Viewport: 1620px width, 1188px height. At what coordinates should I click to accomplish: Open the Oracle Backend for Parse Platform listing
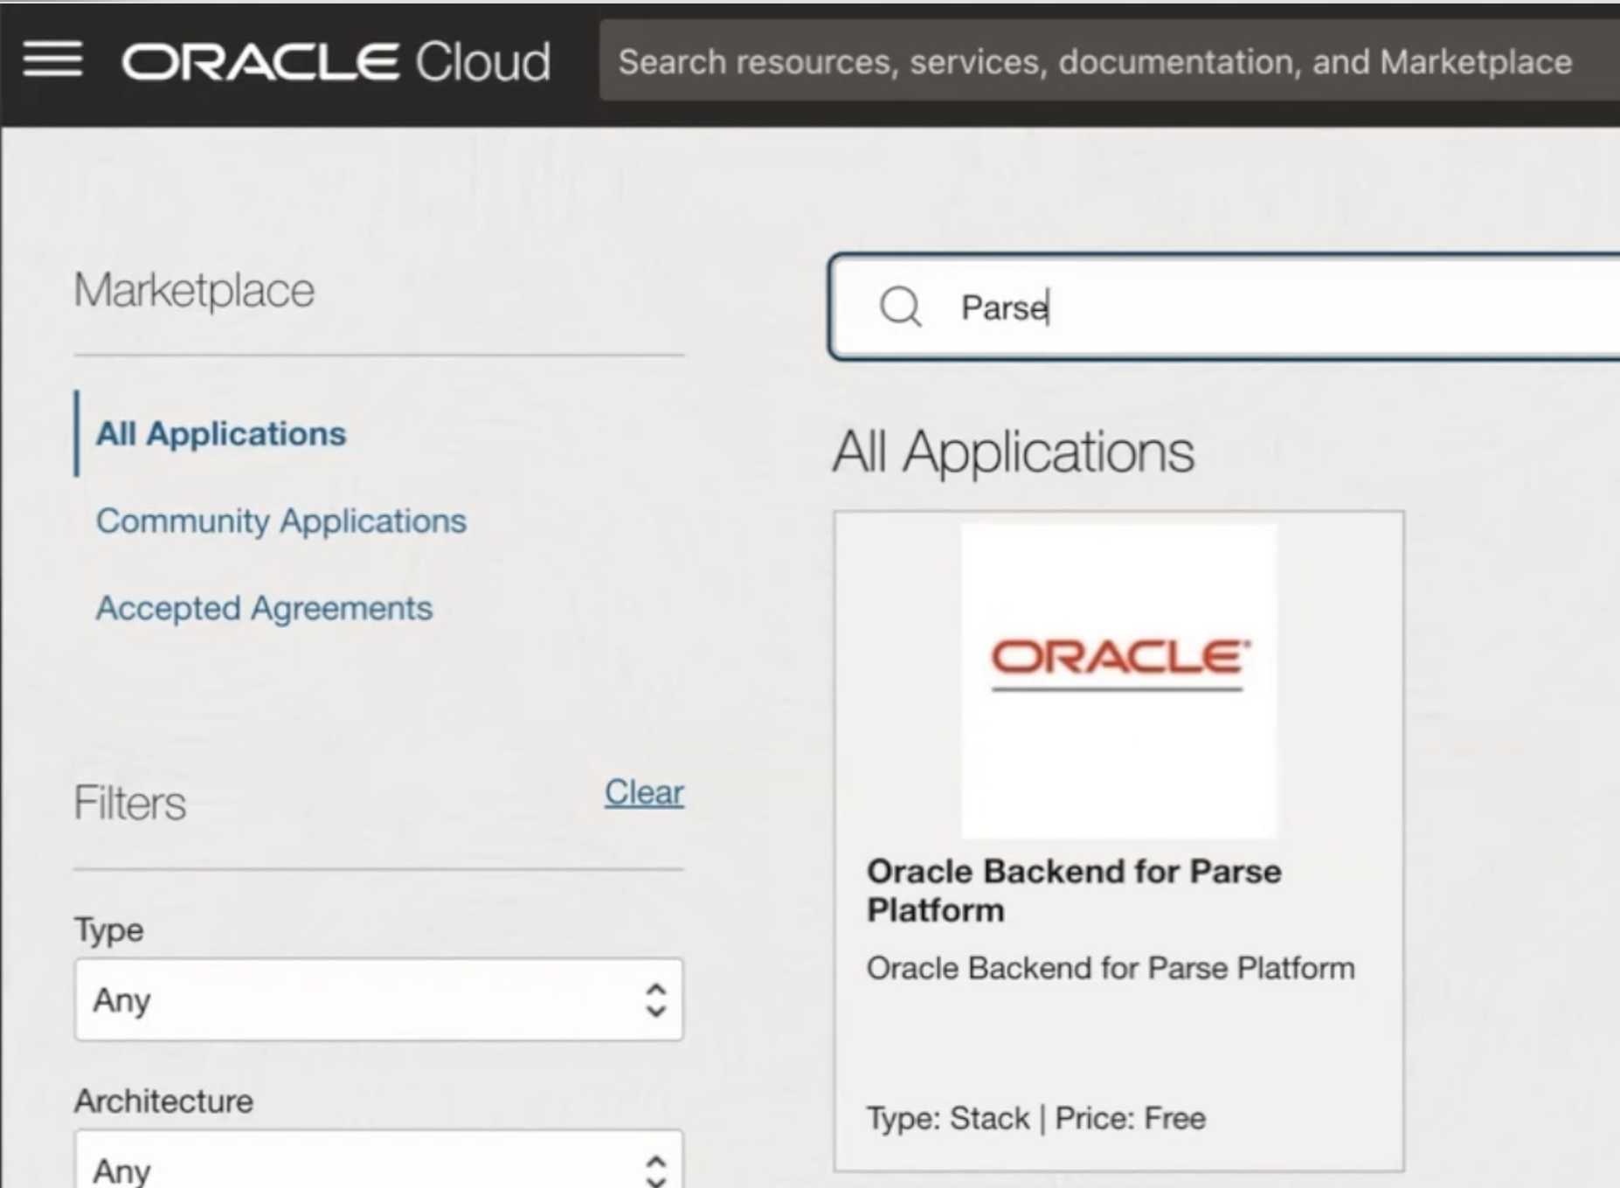(1073, 890)
